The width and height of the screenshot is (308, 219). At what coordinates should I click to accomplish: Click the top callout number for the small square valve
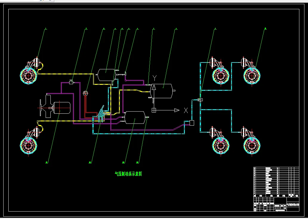86,29
